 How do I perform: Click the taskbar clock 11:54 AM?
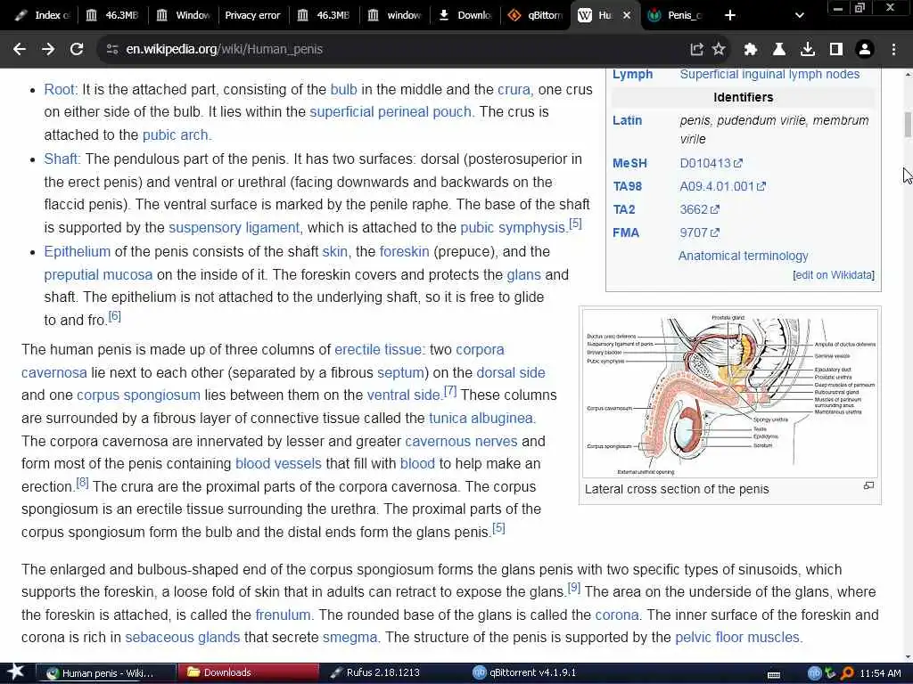tap(880, 673)
